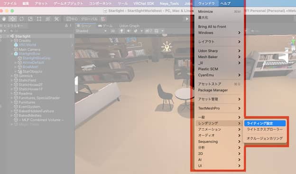Select Main Camera in the hierarchy
This screenshot has width=296, height=174.
[x=29, y=49]
